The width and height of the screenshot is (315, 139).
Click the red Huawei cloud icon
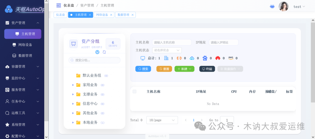click(x=218, y=58)
